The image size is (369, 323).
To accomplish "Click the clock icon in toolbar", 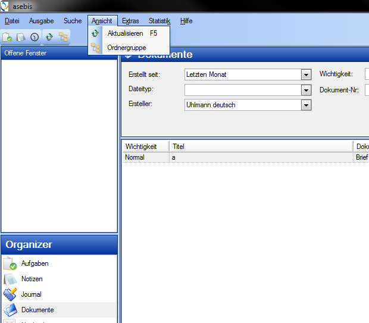I will tap(35, 37).
